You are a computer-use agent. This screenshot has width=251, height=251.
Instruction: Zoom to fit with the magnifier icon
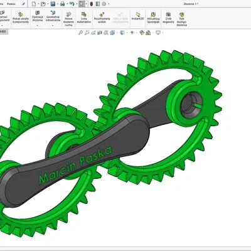click(80, 33)
